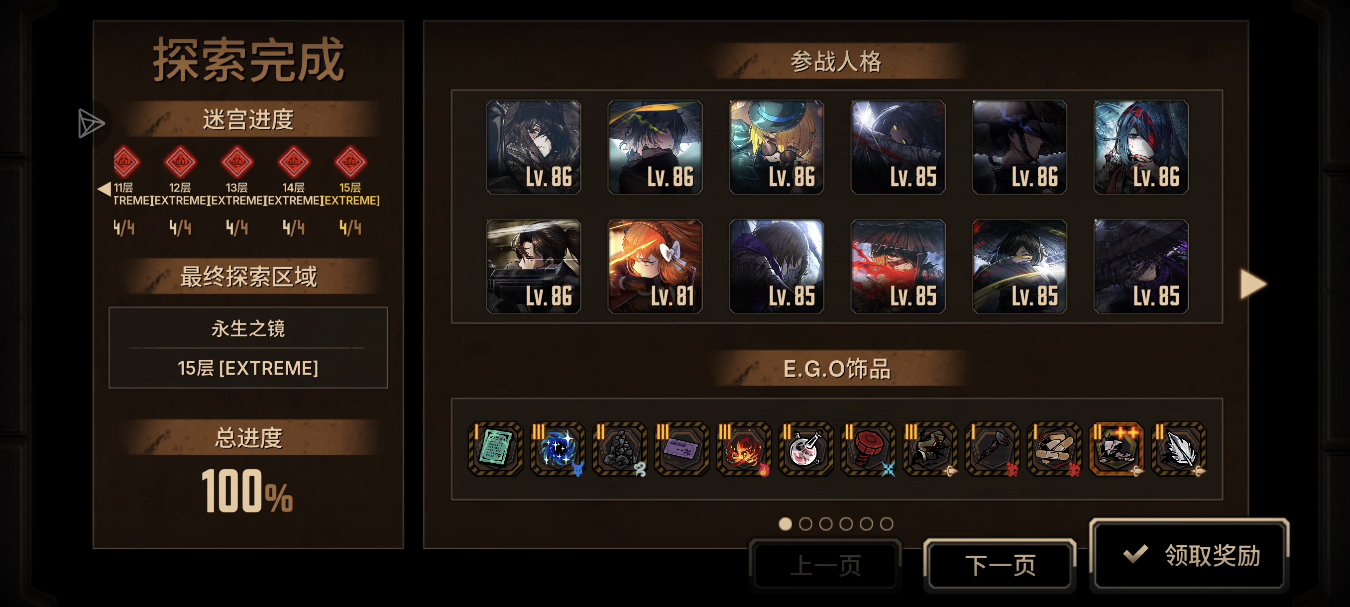Select the purple discount coupon E.G.O gift

pos(682,449)
